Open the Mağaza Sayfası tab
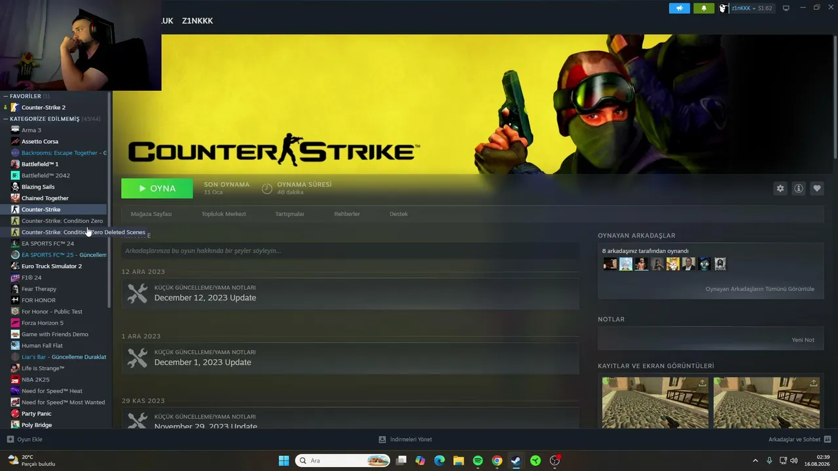This screenshot has width=838, height=471. pos(151,214)
